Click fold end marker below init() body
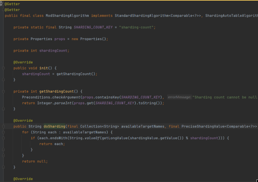 [x=3, y=80]
